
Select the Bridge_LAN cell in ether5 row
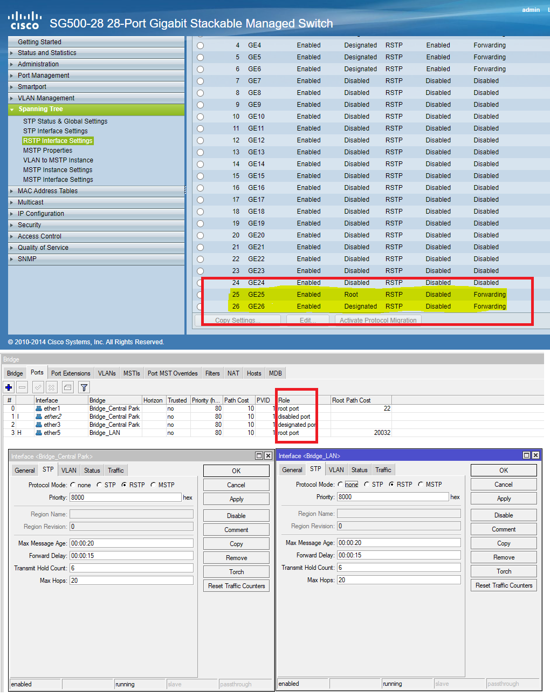coord(115,433)
